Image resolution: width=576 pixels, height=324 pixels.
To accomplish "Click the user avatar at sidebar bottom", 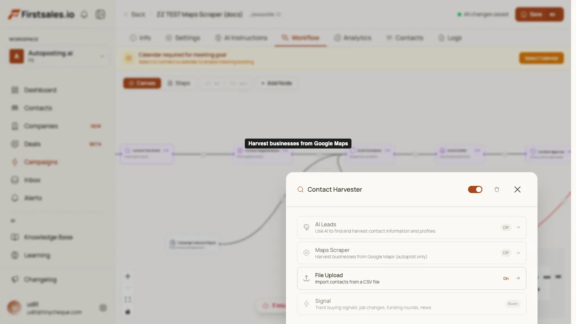I will 14,308.
